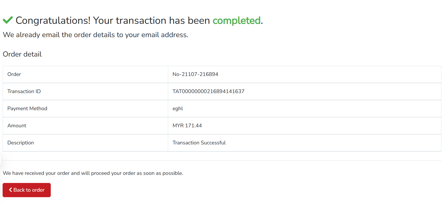Click the Order detail heading
Viewport: 446px width, 205px height.
[22, 54]
